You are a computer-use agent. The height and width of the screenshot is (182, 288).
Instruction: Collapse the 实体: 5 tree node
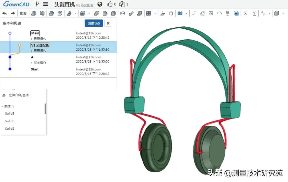2,106
